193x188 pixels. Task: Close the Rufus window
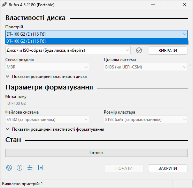[x=185, y=5]
